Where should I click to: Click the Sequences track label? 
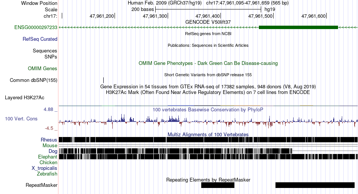[x=45, y=51]
